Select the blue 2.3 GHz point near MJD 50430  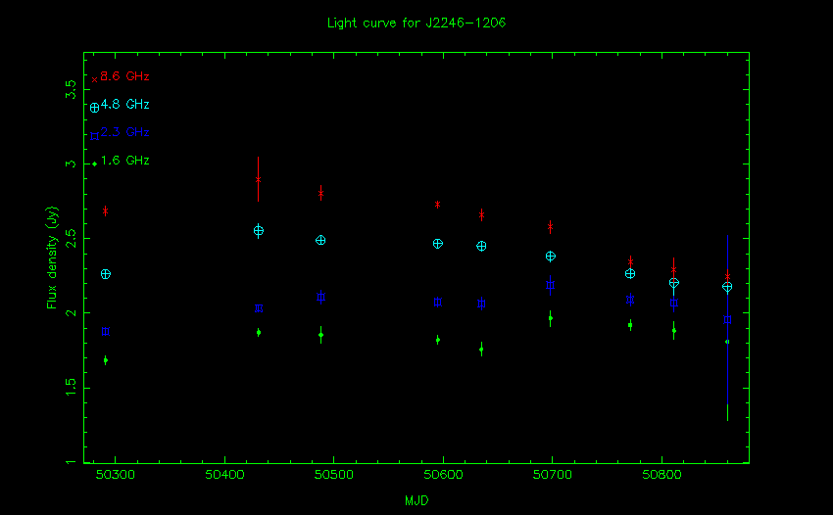pyautogui.click(x=259, y=308)
